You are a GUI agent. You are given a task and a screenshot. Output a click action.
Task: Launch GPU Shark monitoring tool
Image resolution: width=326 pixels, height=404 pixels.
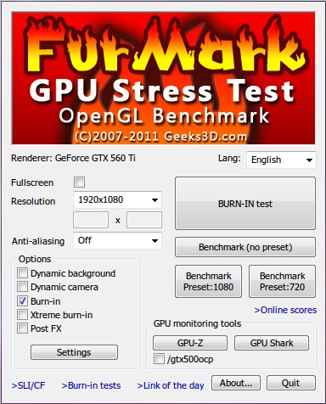pos(272,343)
